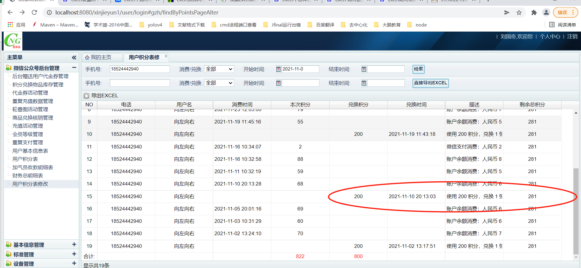The image size is (581, 268).
Task: Open the browser extensions puzzle icon
Action: coord(534,12)
